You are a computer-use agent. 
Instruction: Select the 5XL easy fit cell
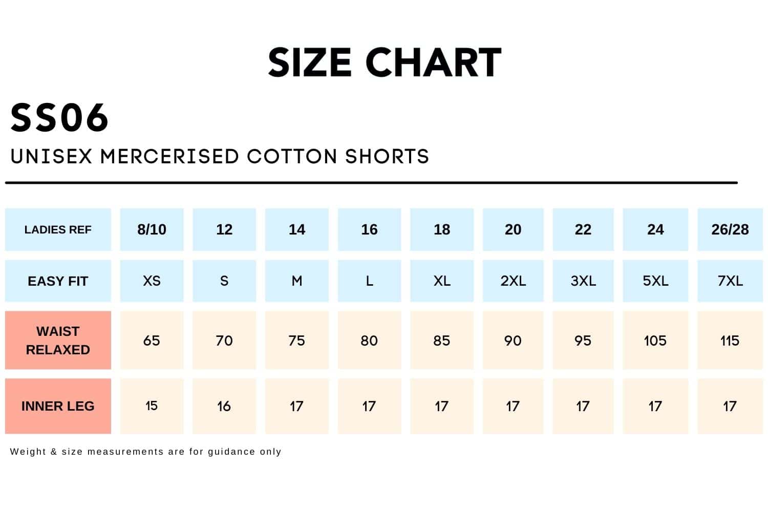655,281
